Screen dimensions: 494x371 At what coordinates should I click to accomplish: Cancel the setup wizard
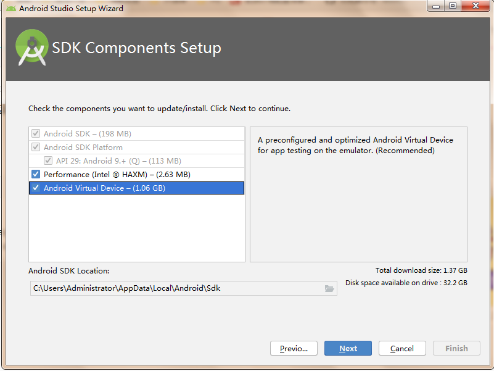[x=402, y=348]
